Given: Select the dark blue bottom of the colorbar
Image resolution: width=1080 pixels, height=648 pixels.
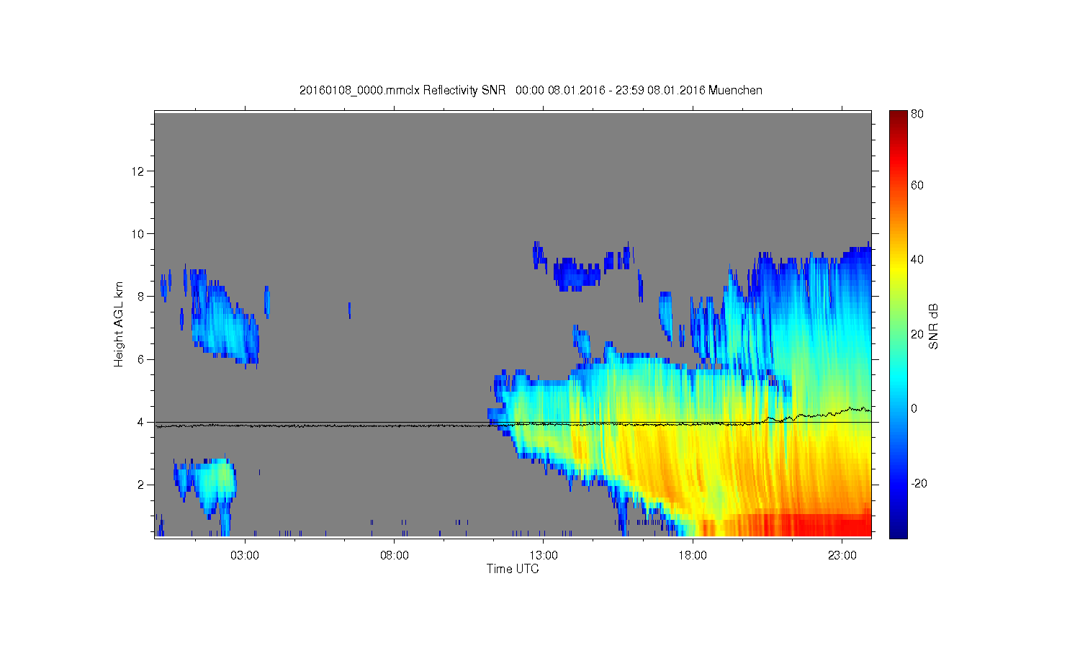Looking at the screenshot, I should point(898,529).
